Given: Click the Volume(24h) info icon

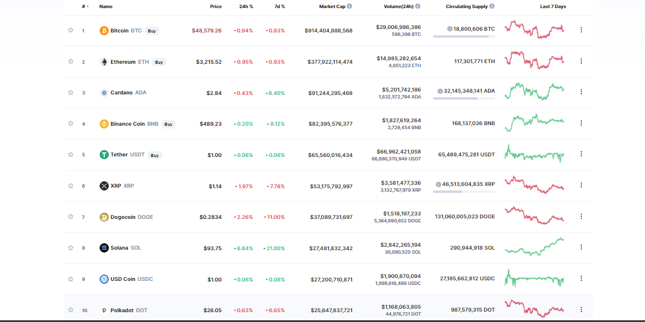Looking at the screenshot, I should [417, 6].
